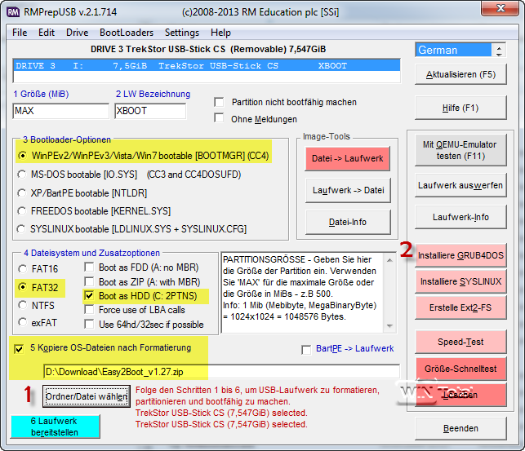Click the Easy2Boot_v1.27.zip path field
The image size is (525, 451).
221,371
